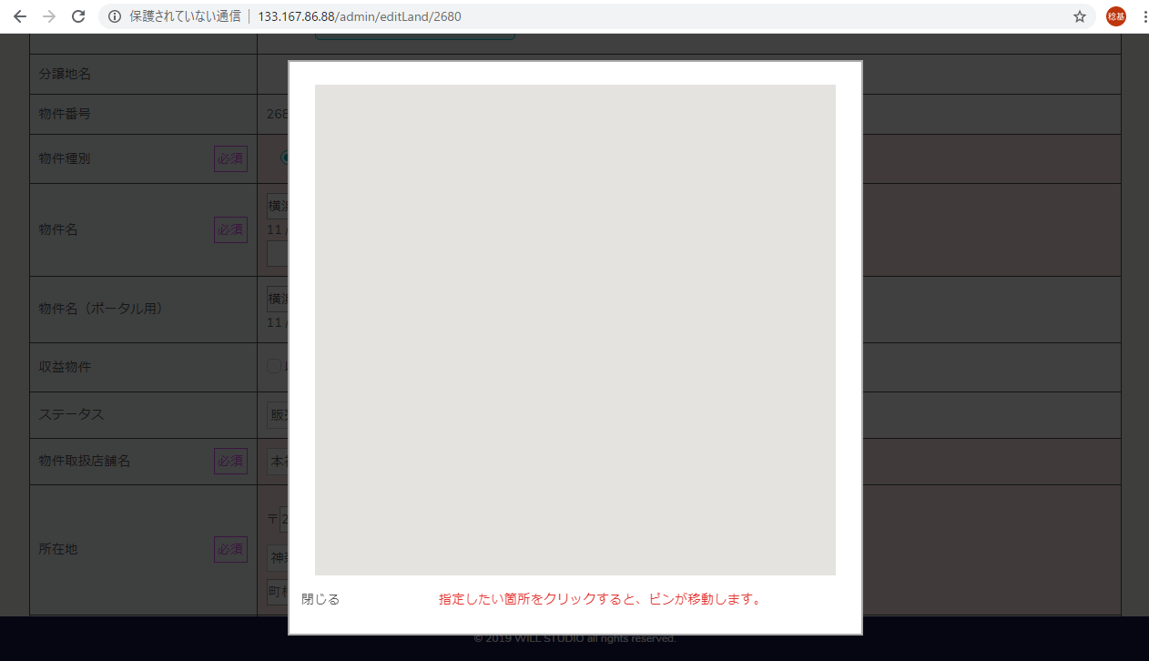Screen dimensions: 1149x661
Task: Reload the editLand page
Action: (x=79, y=16)
